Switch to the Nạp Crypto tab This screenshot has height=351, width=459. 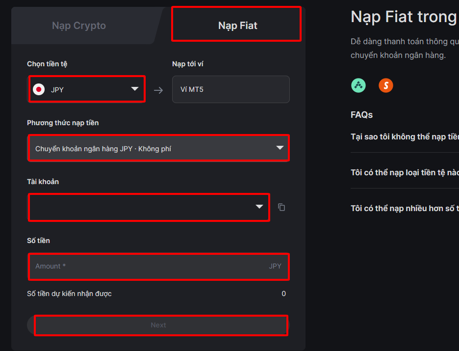(x=79, y=26)
